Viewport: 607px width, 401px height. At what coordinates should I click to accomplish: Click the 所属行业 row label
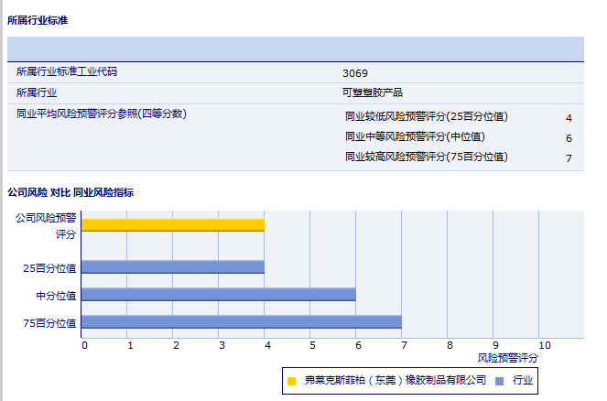(x=37, y=92)
